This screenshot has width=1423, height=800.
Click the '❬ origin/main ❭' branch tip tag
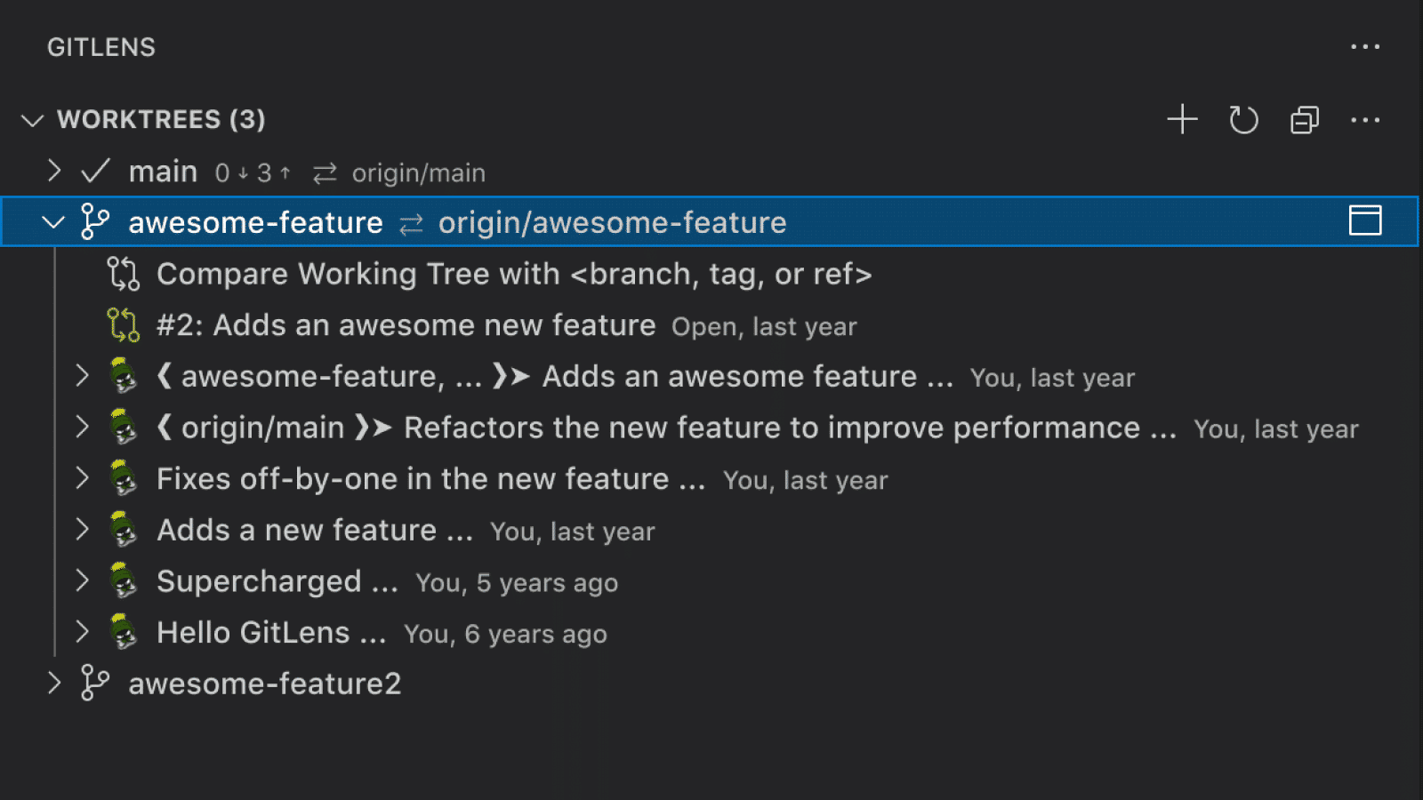coord(275,428)
